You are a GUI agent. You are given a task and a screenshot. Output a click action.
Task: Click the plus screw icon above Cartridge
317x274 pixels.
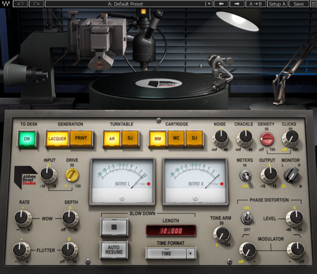pos(159,121)
